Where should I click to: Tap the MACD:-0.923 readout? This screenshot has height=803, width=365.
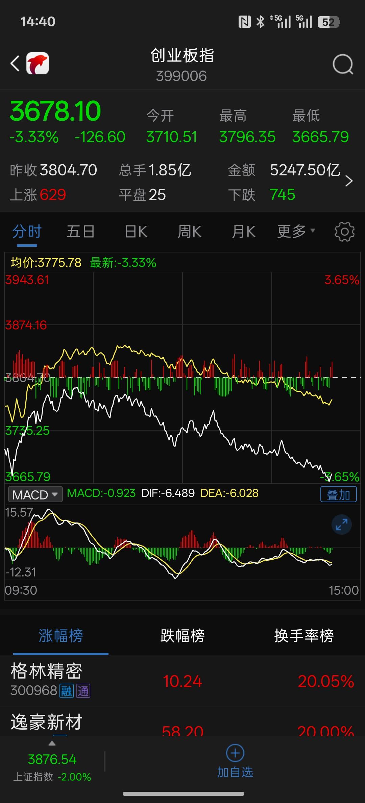tap(101, 493)
